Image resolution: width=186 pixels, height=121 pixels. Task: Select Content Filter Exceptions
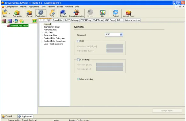pos(55,41)
